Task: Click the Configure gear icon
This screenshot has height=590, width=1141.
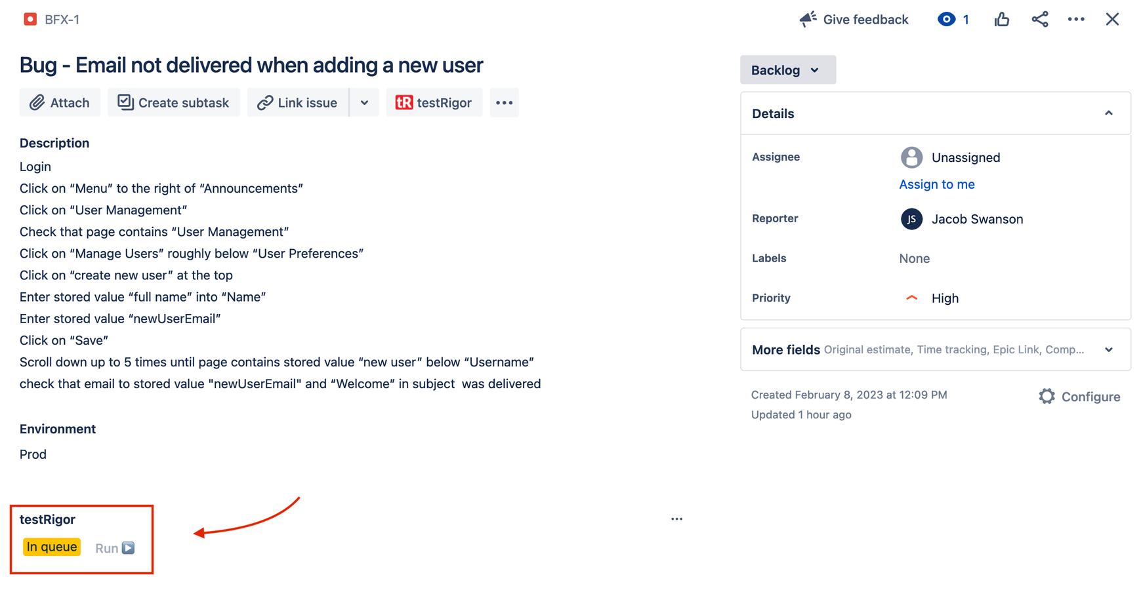Action: click(1047, 397)
